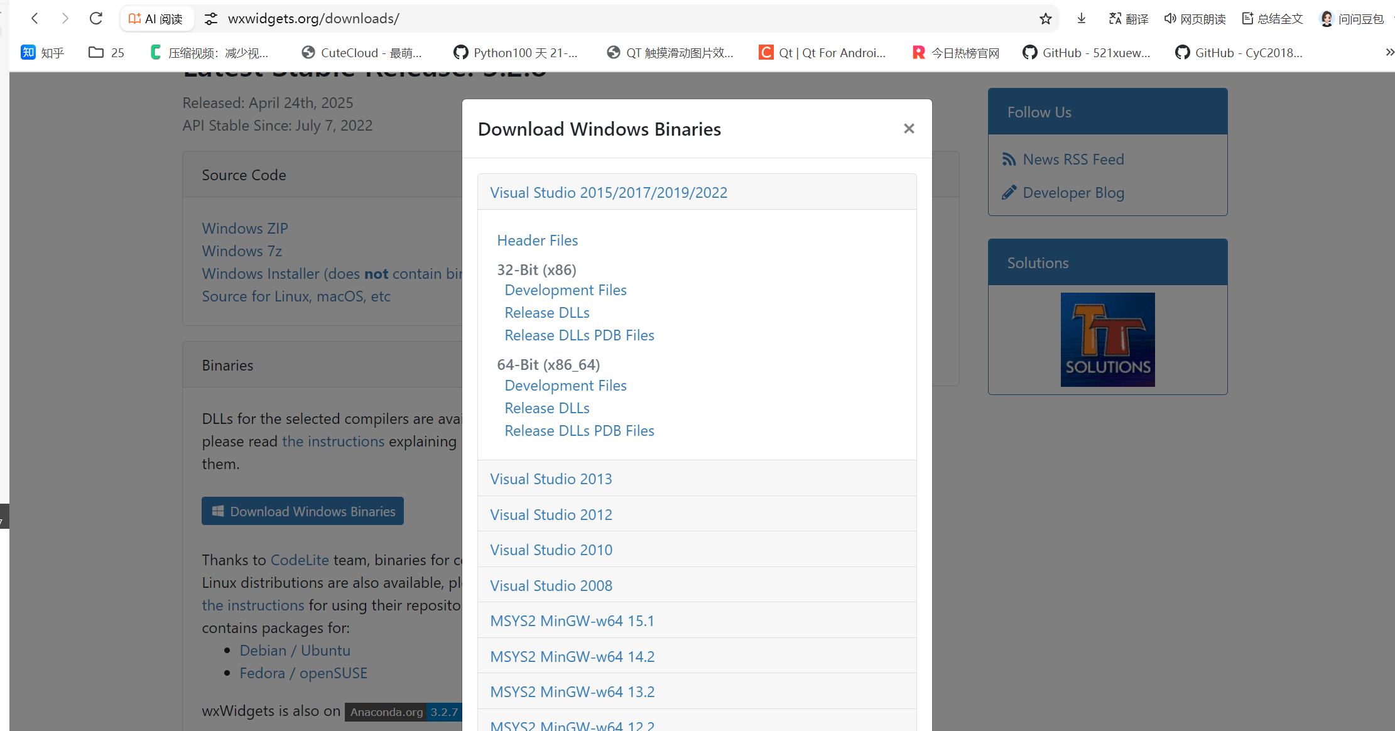Expand Visual Studio 2013 section
Viewport: 1395px width, 731px height.
(550, 479)
